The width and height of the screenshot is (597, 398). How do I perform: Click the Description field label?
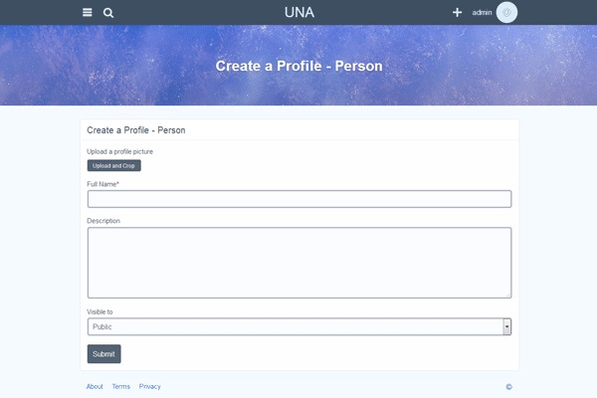pyautogui.click(x=103, y=221)
